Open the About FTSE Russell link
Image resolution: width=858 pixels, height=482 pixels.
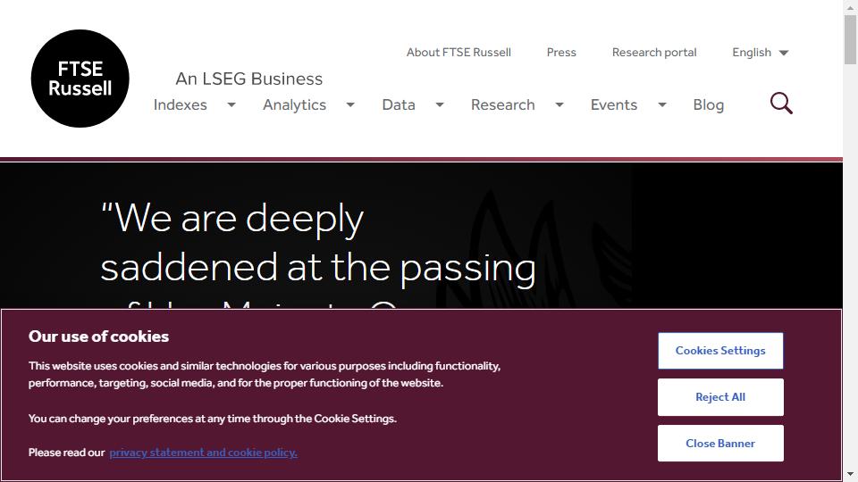point(458,53)
